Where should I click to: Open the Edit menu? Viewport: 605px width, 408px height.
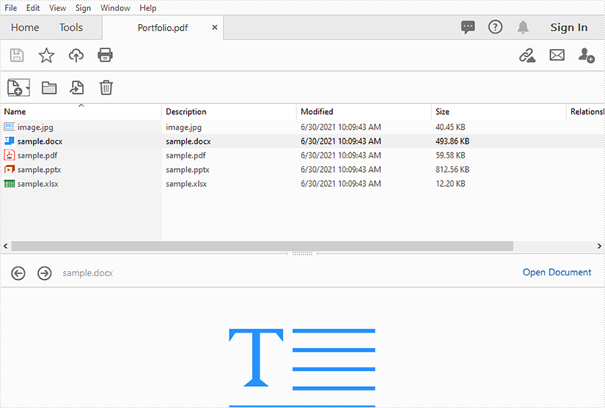33,8
